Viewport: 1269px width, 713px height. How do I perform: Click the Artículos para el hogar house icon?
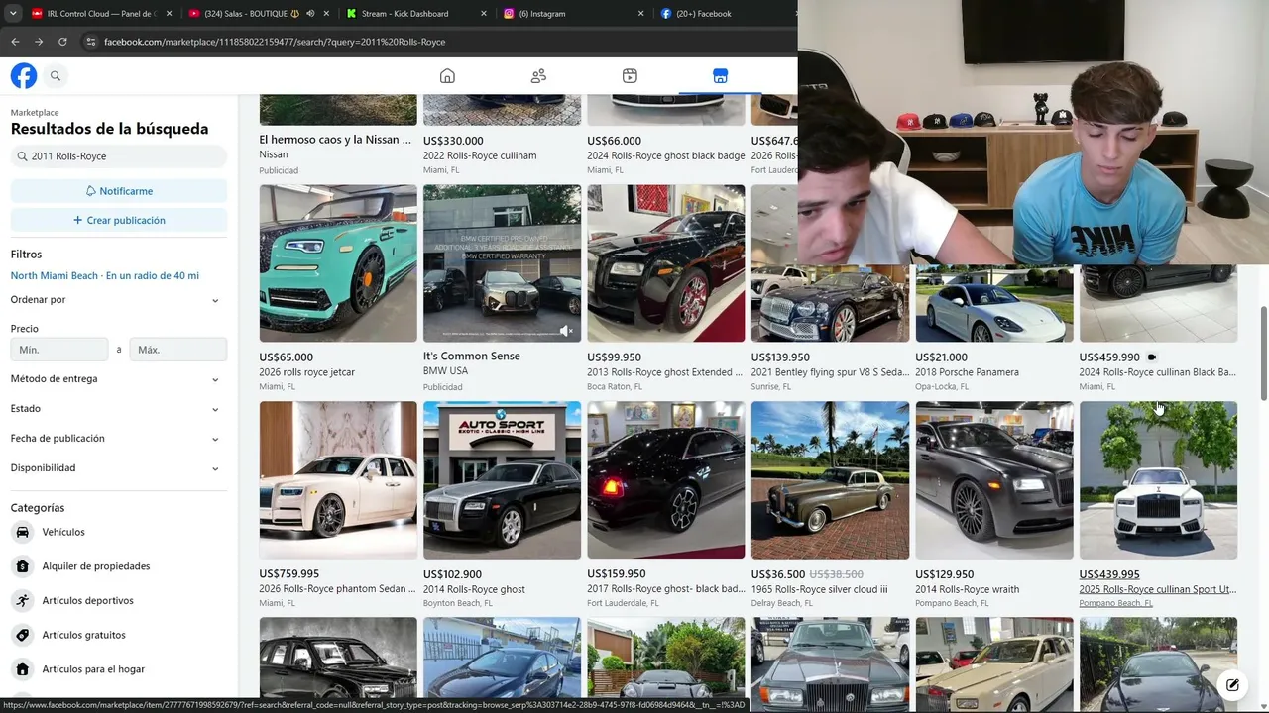[23, 669]
